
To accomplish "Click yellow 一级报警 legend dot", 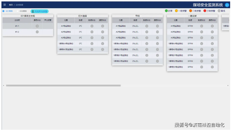I will tap(177, 11).
